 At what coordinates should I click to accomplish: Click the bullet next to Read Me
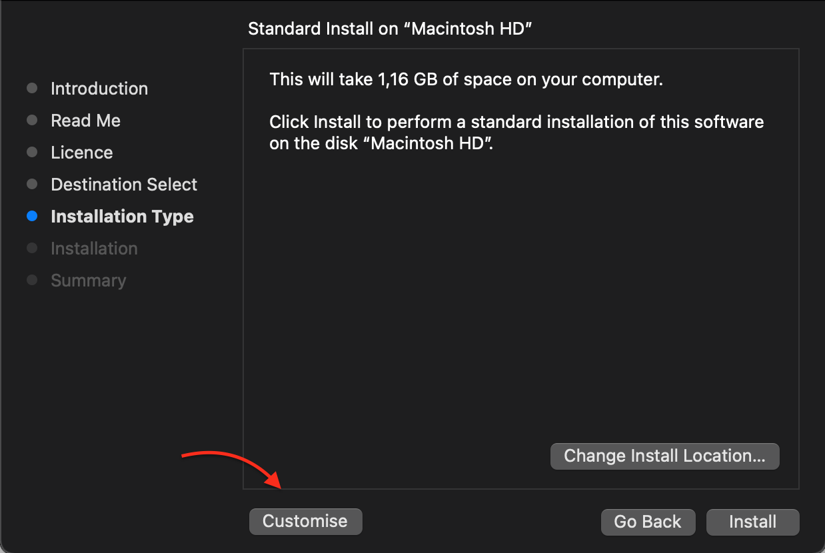click(x=32, y=121)
